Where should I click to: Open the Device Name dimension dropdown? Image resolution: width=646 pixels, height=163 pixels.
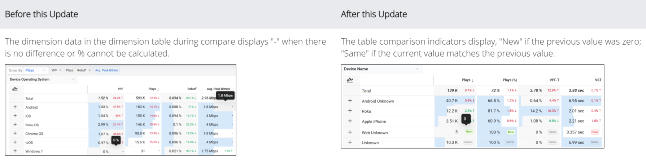pos(381,69)
